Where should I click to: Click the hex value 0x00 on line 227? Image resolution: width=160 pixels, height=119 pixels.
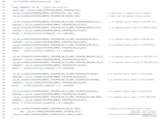pyautogui.click(x=77, y=109)
